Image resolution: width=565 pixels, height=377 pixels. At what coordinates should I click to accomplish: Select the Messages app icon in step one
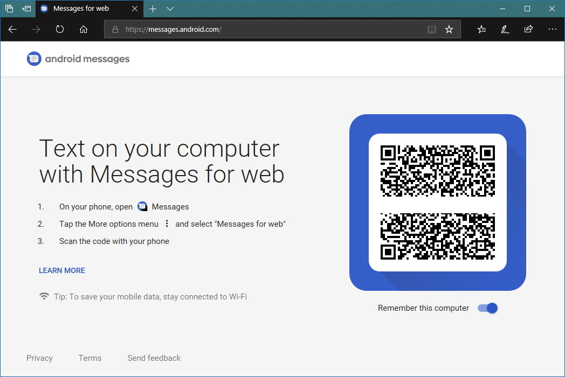point(142,206)
